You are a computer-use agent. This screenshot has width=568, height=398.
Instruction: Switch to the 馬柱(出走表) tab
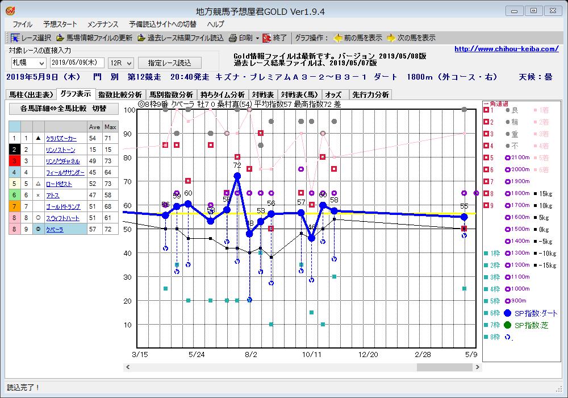point(31,94)
